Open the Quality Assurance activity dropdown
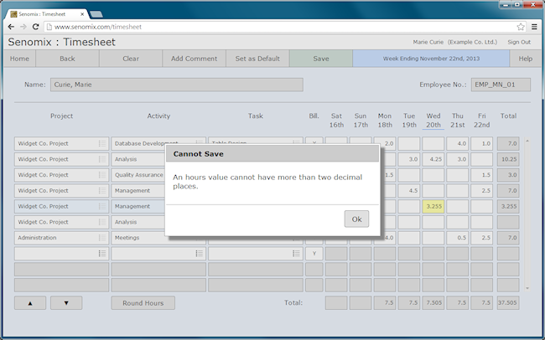Screen dimensions: 545x340 pyautogui.click(x=138, y=175)
